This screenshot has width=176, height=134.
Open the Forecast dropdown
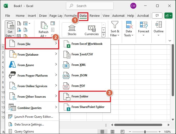[x=144, y=29]
